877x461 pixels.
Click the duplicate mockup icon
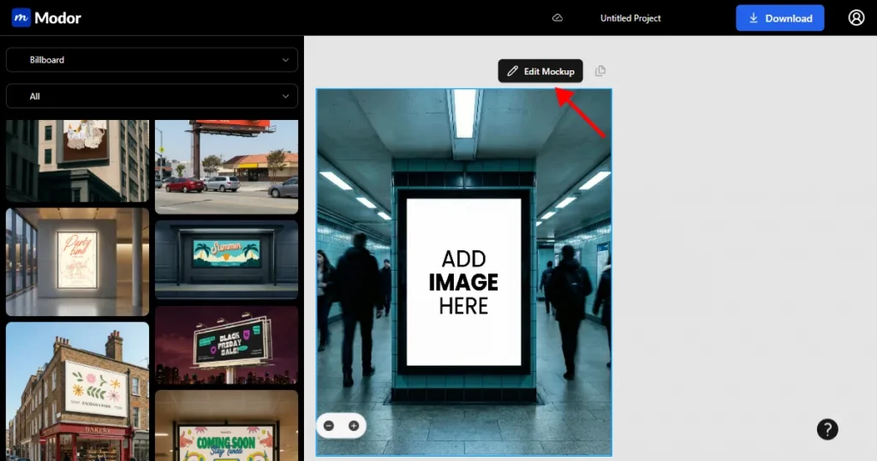tap(600, 71)
